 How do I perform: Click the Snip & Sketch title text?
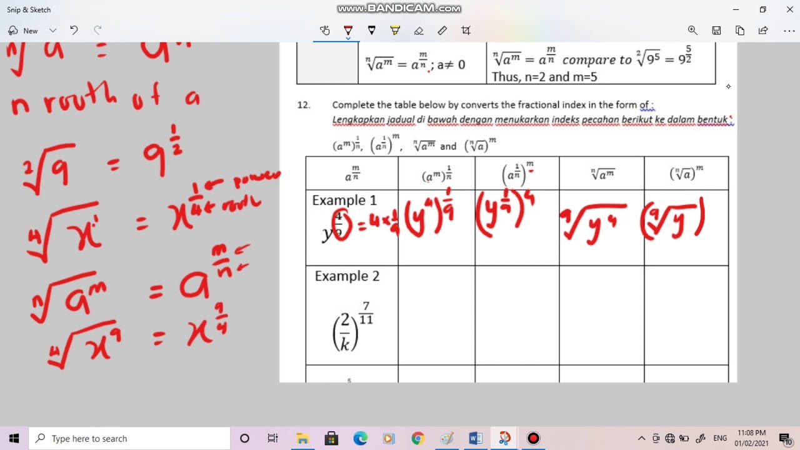click(x=29, y=10)
